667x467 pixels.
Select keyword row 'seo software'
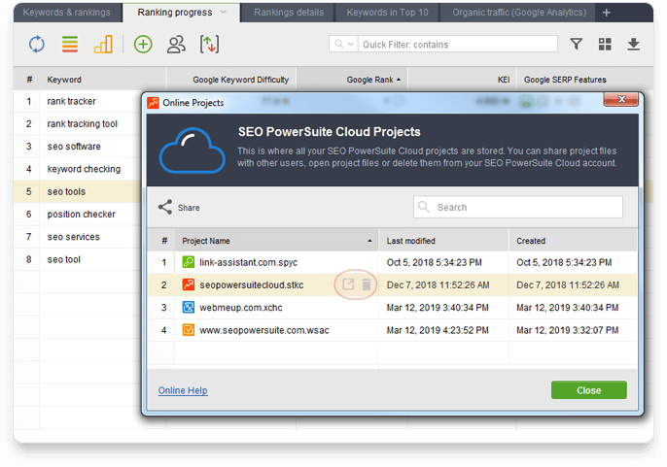tap(78, 147)
